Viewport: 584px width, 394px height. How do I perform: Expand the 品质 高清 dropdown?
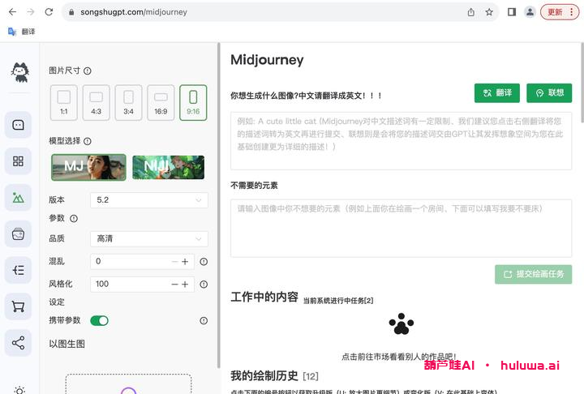[x=149, y=238]
